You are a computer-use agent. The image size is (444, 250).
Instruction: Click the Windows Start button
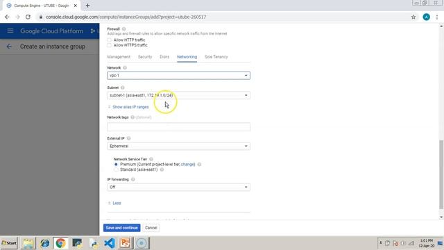point(9,243)
